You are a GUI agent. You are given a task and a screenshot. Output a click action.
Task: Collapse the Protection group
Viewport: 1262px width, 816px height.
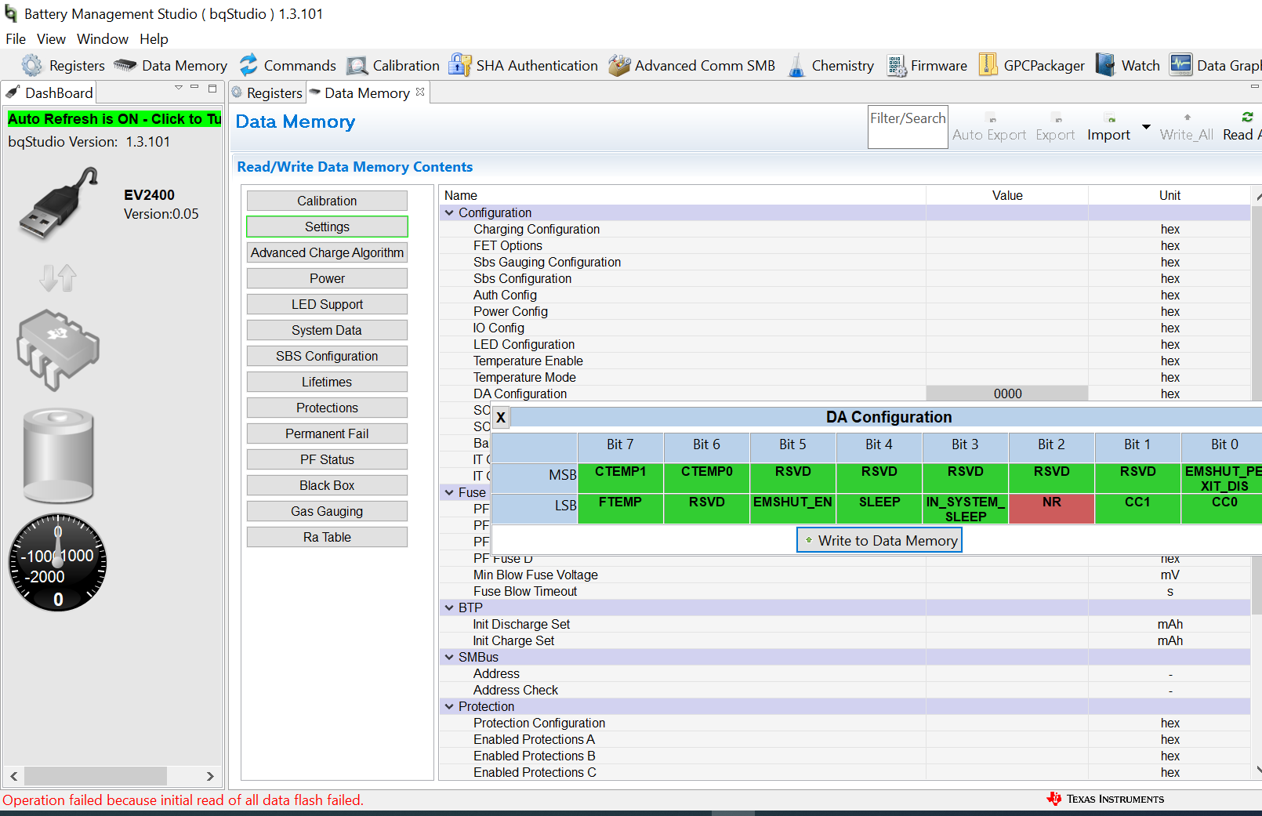tap(449, 706)
